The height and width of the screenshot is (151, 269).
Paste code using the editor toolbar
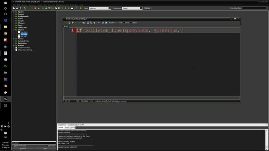point(94,23)
